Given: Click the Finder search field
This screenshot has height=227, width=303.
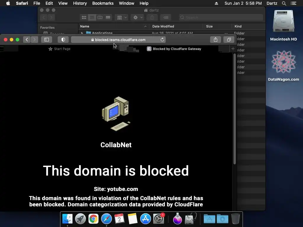Looking at the screenshot, I should coord(221,17).
